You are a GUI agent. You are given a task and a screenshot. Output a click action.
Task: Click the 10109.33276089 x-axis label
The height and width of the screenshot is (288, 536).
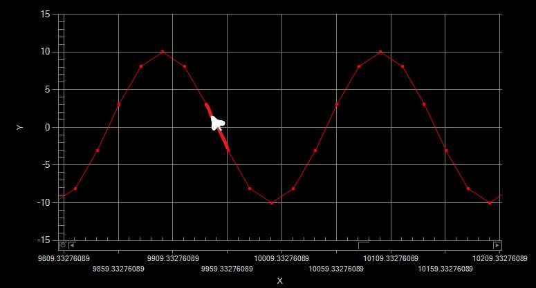pos(391,258)
